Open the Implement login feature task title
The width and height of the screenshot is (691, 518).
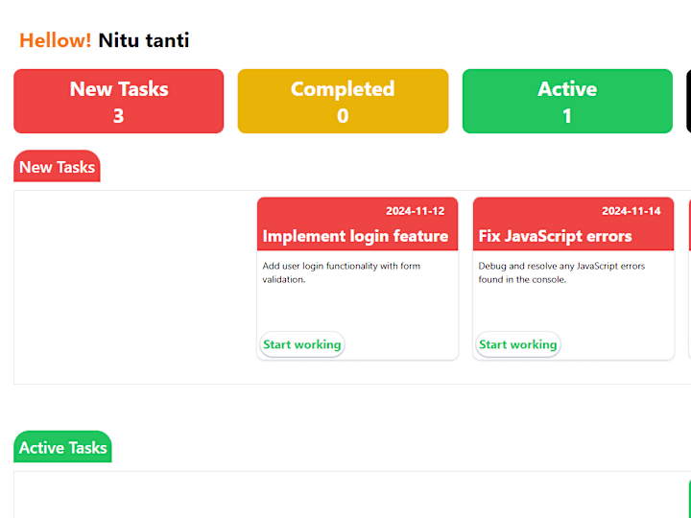coord(355,236)
